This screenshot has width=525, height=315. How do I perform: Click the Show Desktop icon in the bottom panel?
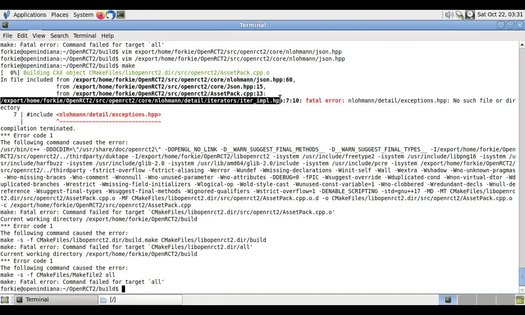point(5,300)
